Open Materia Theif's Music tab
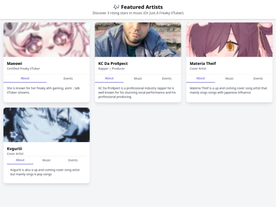The image size is (276, 207). click(229, 79)
